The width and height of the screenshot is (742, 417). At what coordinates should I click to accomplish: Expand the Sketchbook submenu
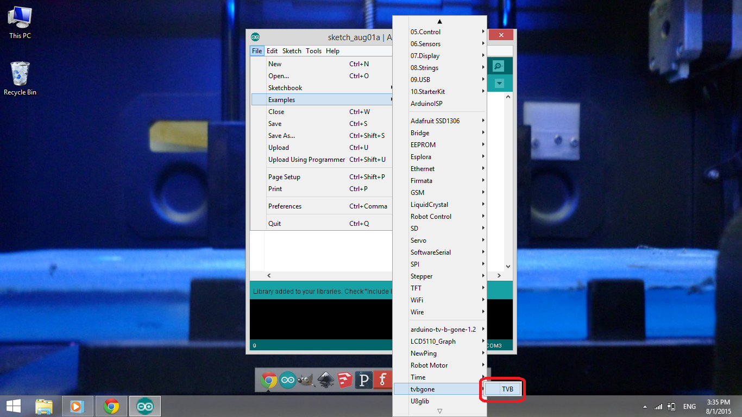coord(285,87)
